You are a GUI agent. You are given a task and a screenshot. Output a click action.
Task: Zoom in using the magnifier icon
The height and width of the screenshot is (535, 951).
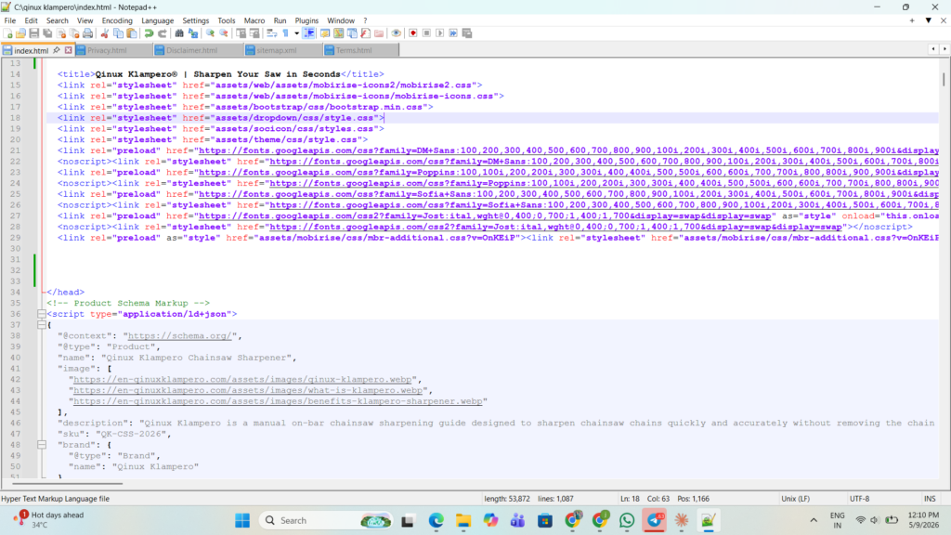coord(210,33)
